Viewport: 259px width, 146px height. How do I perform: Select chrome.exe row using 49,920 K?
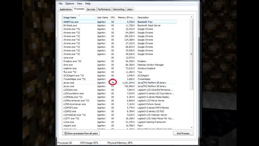point(119,54)
